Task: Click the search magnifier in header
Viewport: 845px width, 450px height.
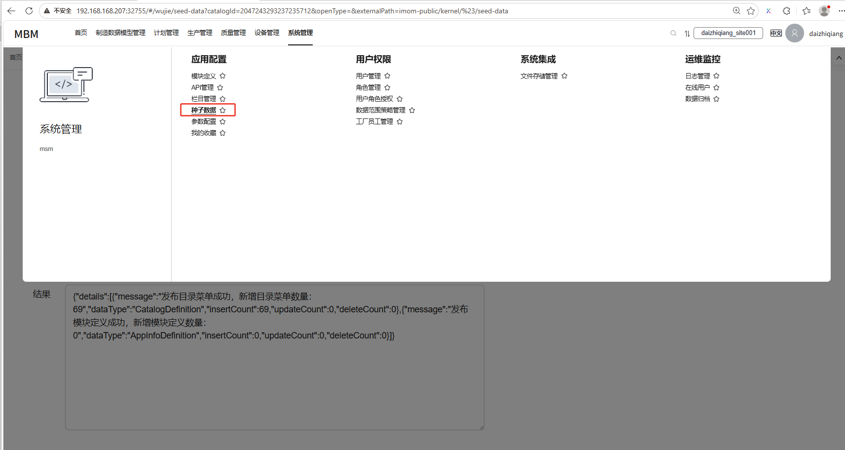Action: click(673, 33)
